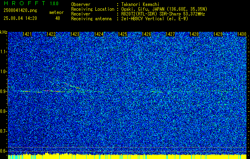Click the 1421 time marker

(27, 34)
